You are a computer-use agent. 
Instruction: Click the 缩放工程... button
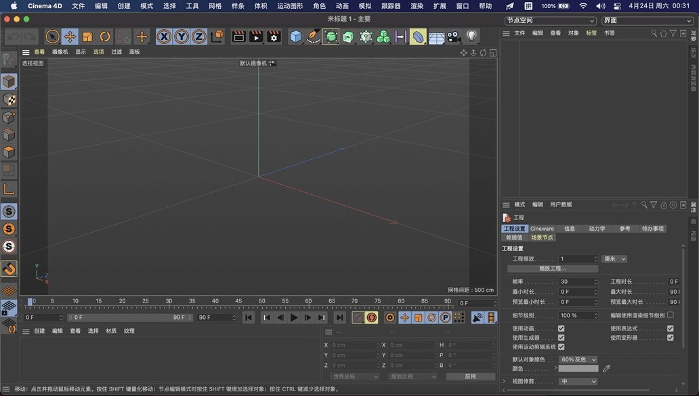coord(552,269)
